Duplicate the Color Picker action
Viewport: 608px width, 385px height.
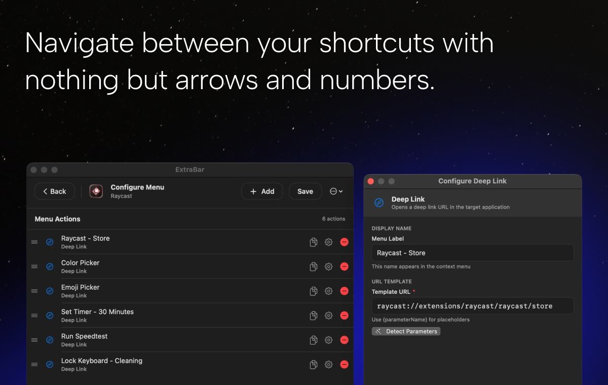[313, 266]
